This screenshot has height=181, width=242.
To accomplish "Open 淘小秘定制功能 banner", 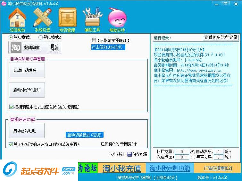I will tap(170, 168).
